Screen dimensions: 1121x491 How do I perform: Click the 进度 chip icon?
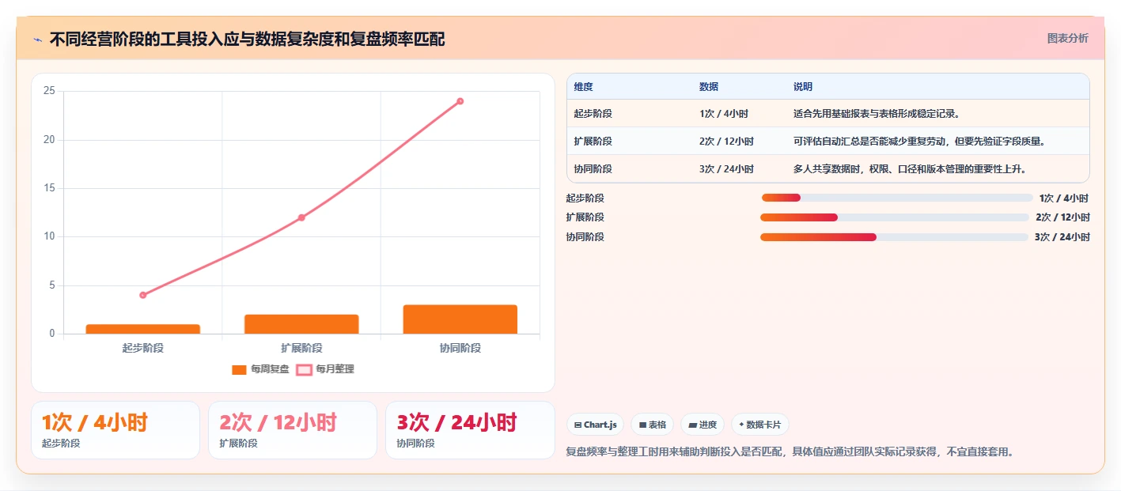(693, 425)
